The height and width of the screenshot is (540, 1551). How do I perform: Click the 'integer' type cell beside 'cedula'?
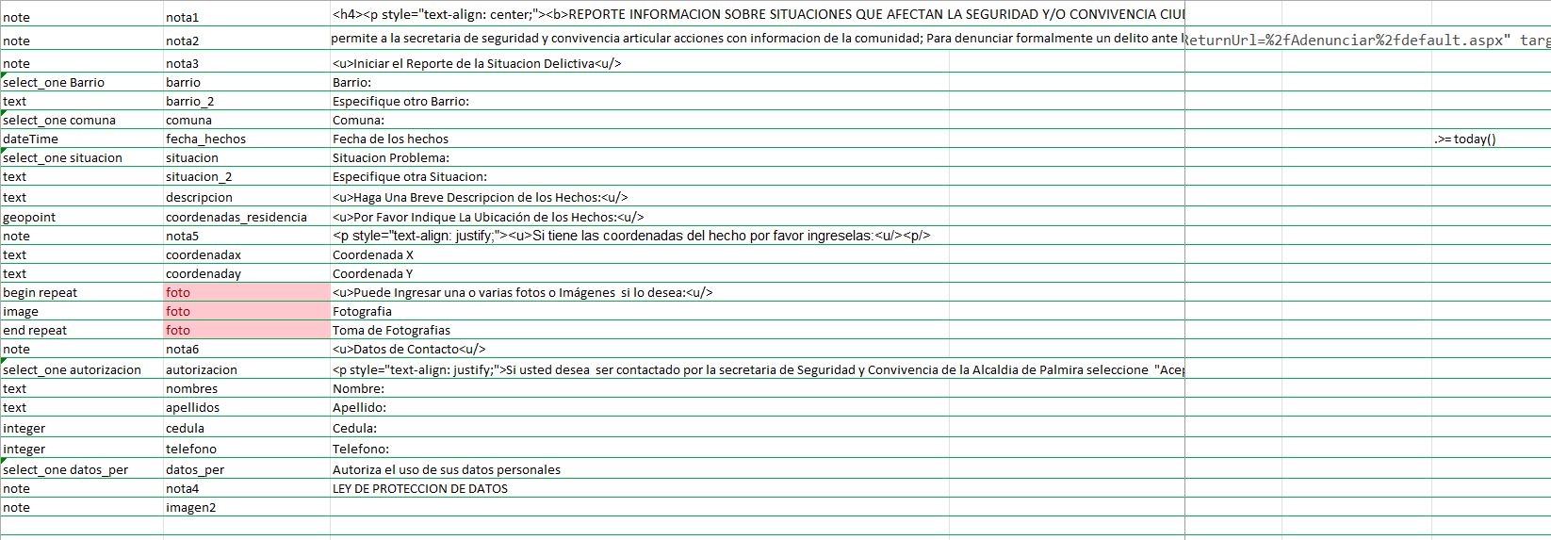82,428
